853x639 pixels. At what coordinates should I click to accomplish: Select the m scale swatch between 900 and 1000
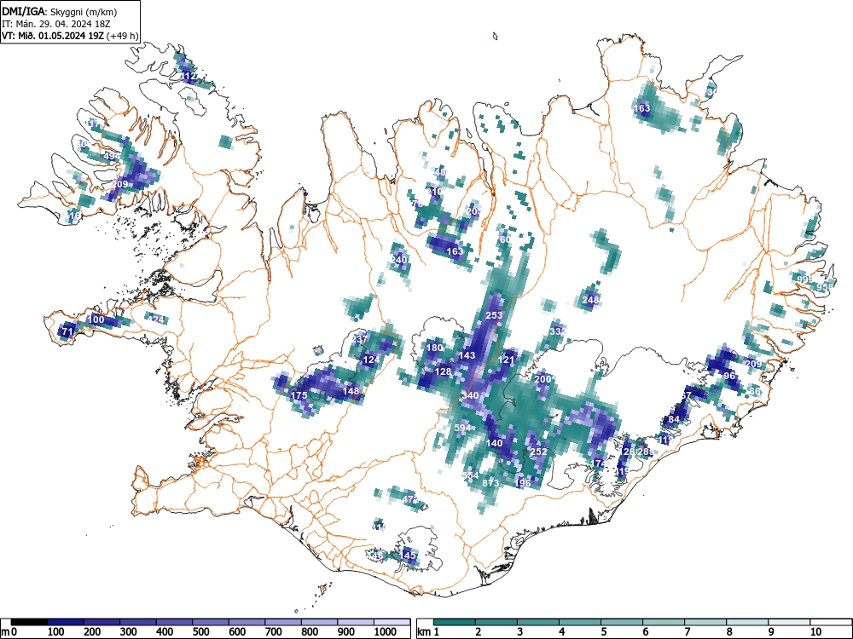[356, 622]
